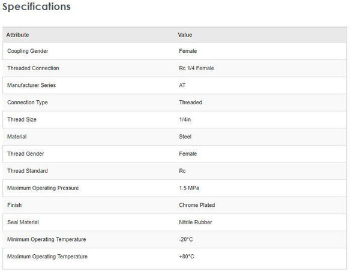360x274 pixels.
Task: Click the Thread Gender attribute
Action: click(x=26, y=154)
